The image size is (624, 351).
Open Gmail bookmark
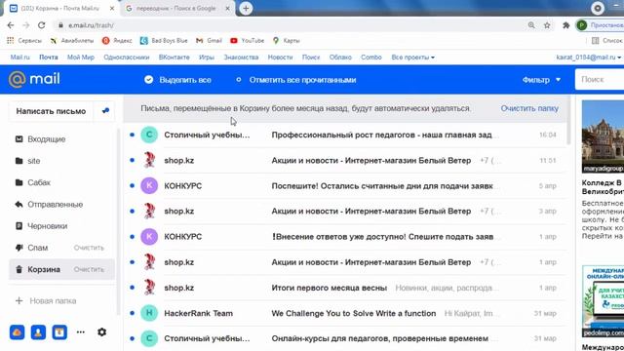coord(209,41)
